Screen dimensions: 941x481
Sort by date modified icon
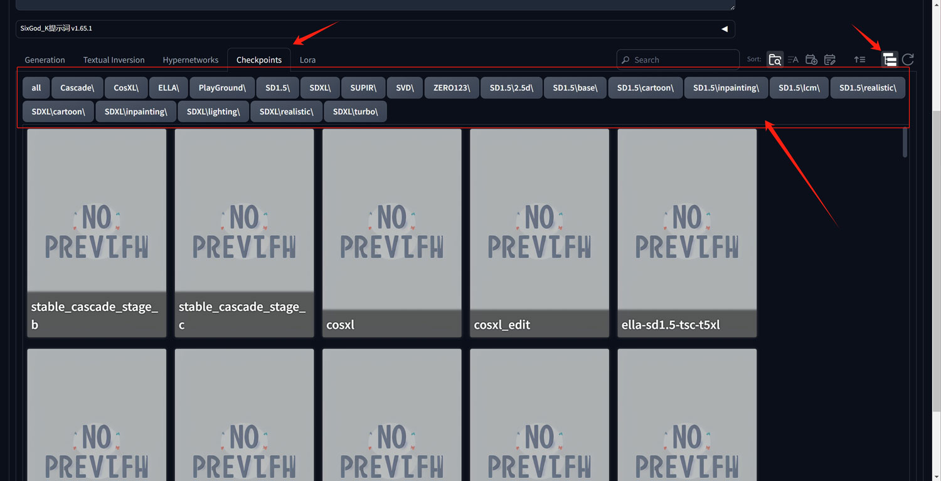(x=829, y=60)
